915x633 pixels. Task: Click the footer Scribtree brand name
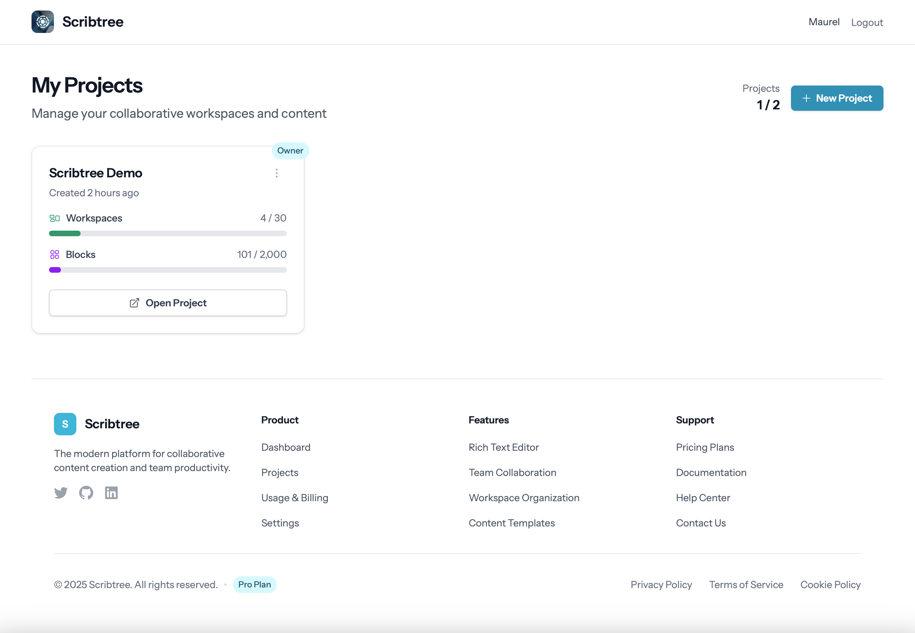pos(112,424)
